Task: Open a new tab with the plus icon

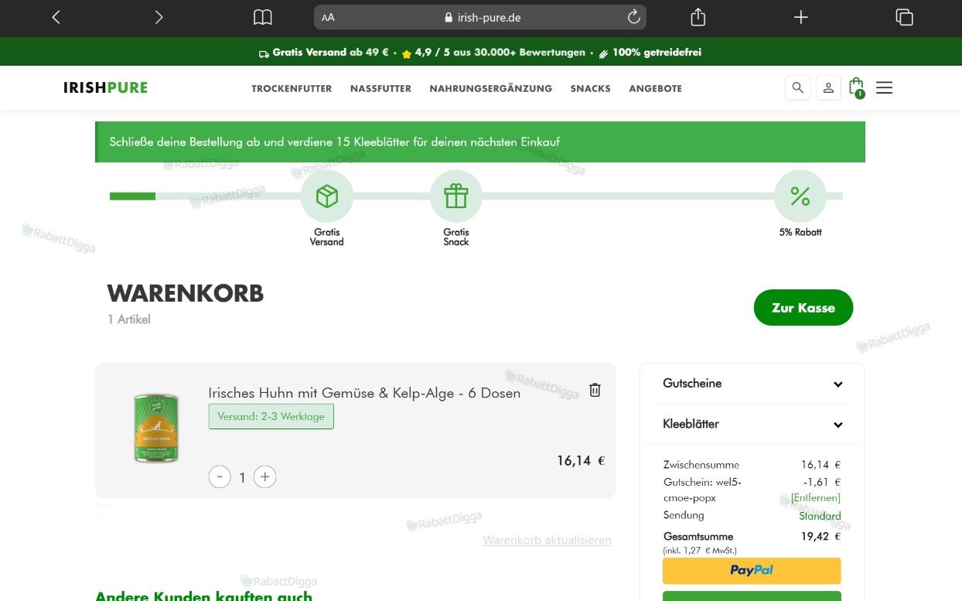Action: (801, 17)
